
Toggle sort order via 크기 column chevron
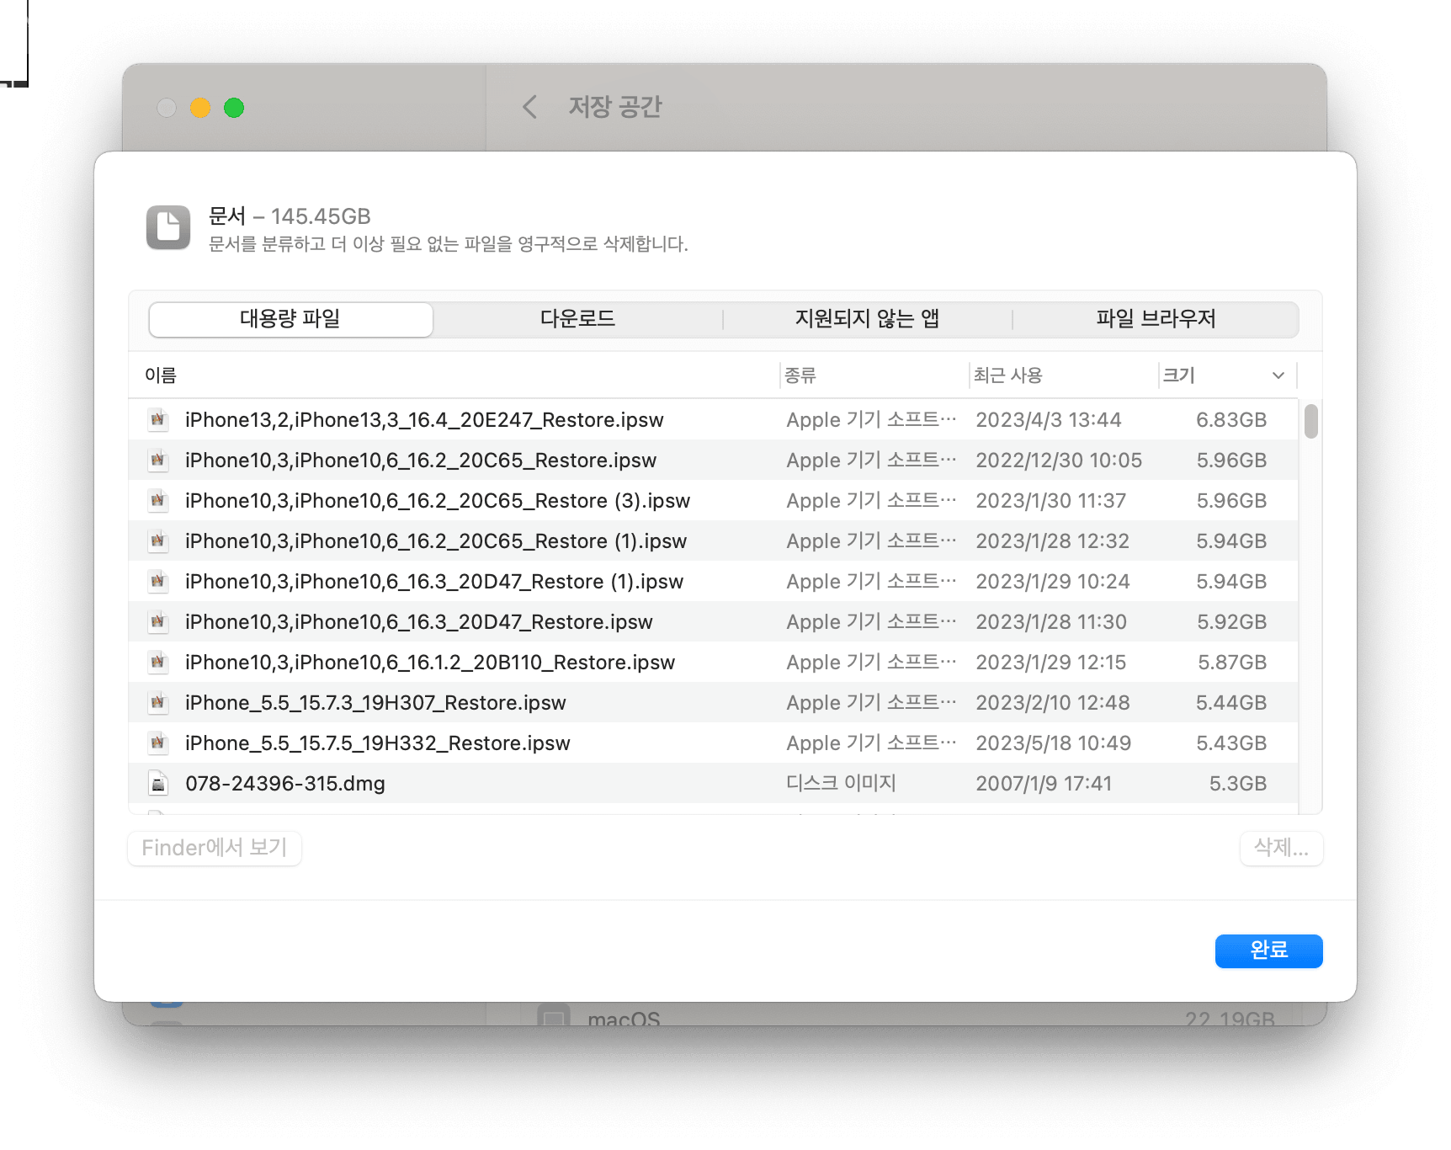point(1278,375)
